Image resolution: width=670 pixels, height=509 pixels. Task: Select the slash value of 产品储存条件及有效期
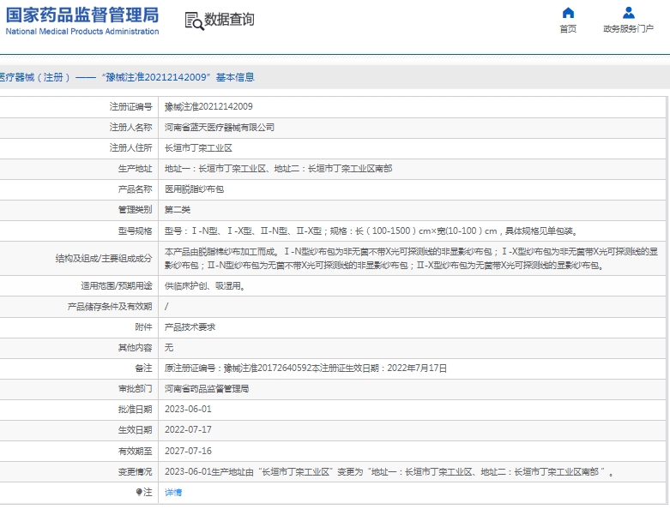tap(166, 306)
